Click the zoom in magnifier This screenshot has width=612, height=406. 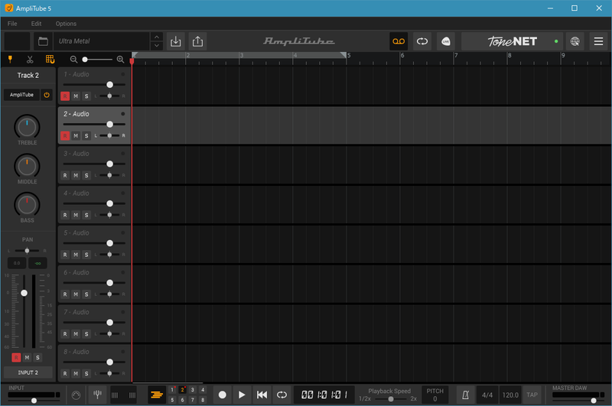pyautogui.click(x=120, y=60)
